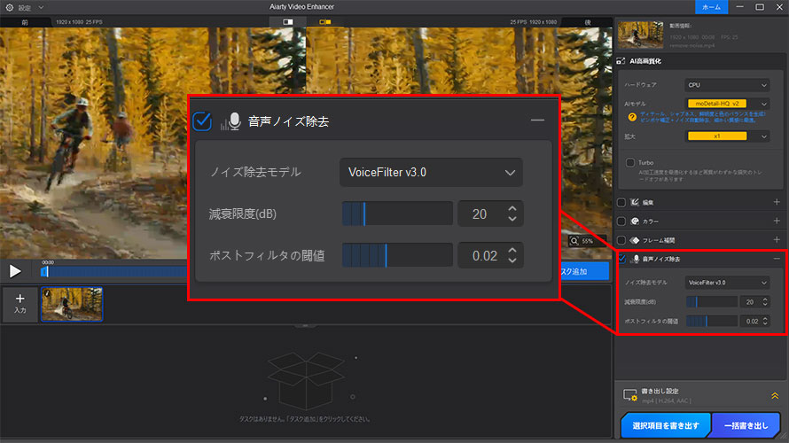Expand the カラー section plus icon
Screen dimensions: 789x443
pyautogui.click(x=776, y=221)
